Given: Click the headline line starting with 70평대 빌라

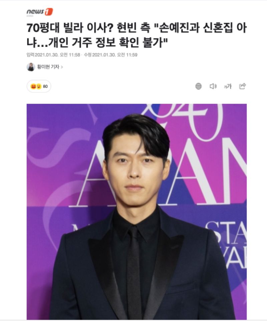Looking at the screenshot, I should pos(137,28).
